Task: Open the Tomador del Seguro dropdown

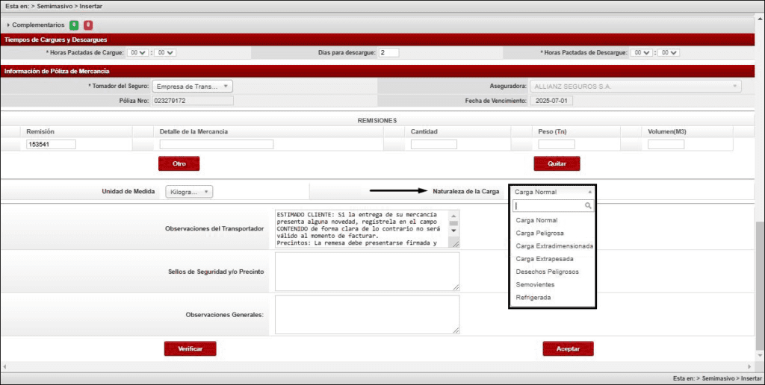Action: pos(192,87)
